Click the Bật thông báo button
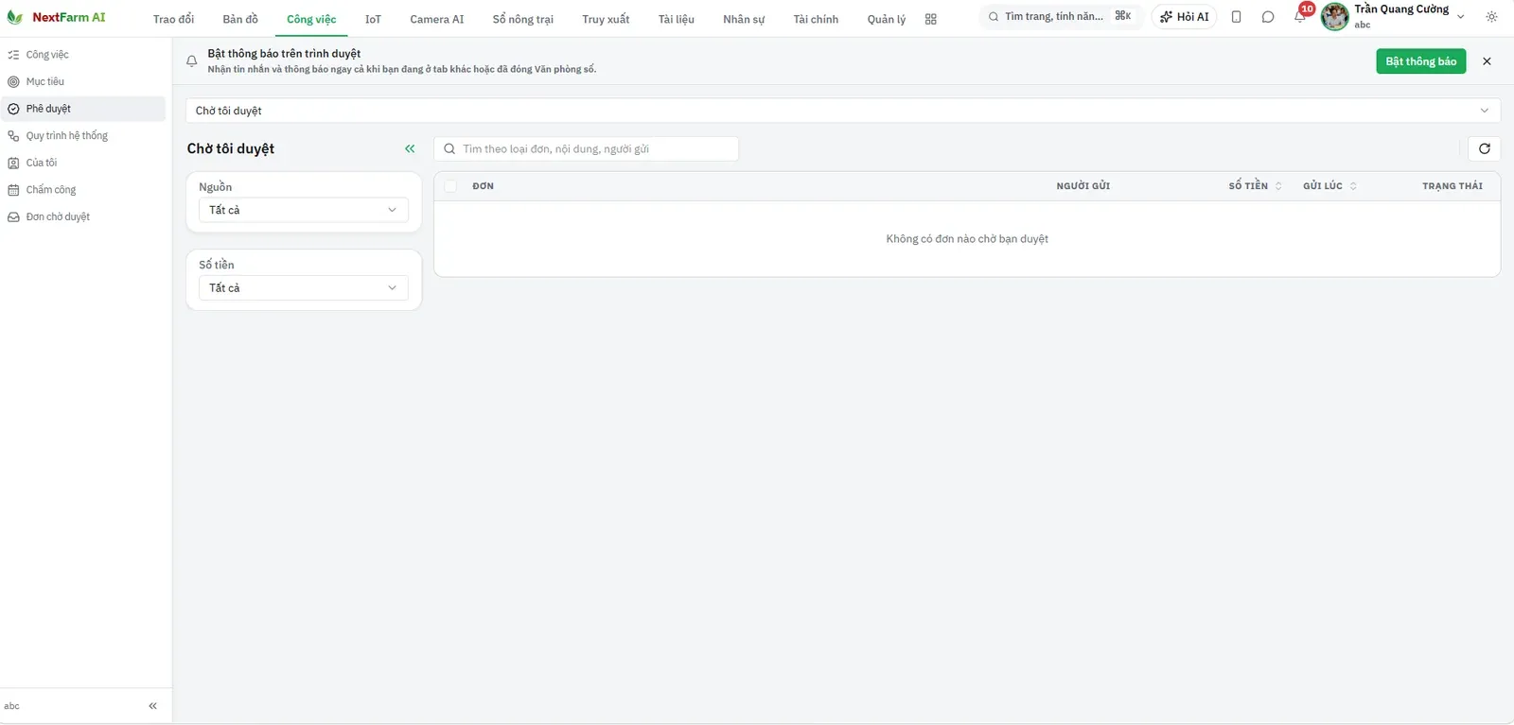 tap(1420, 61)
